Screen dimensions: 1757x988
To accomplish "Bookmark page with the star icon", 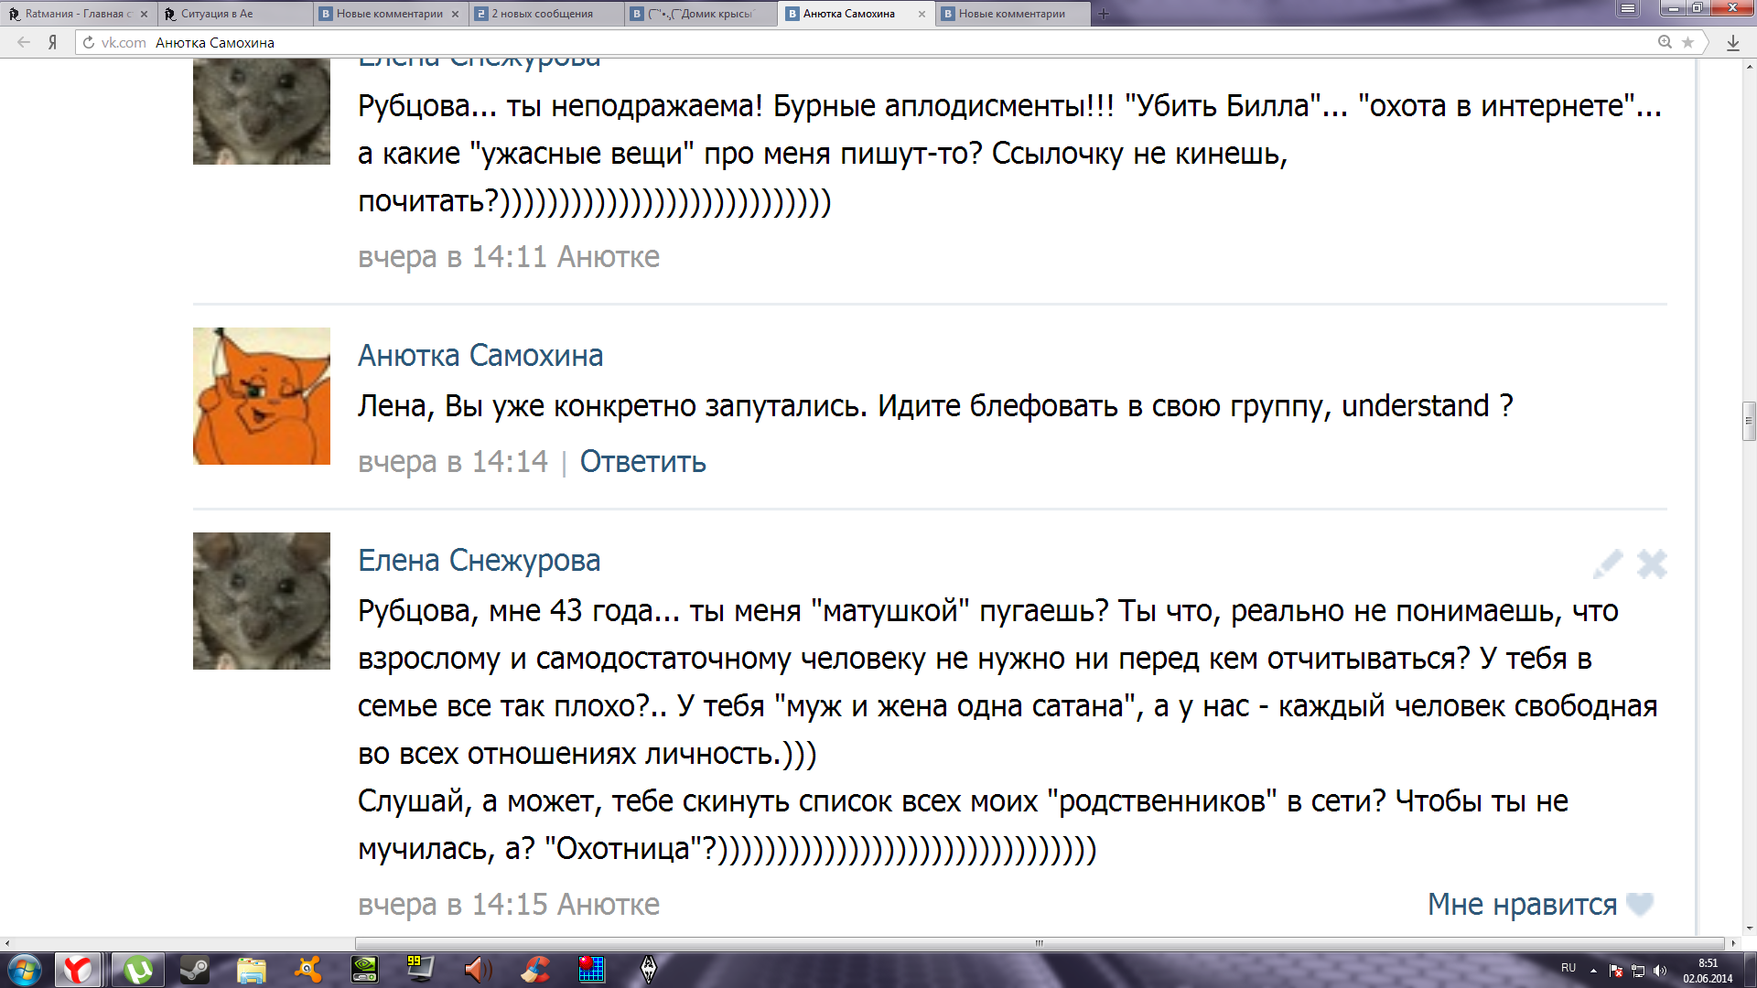I will (x=1688, y=42).
